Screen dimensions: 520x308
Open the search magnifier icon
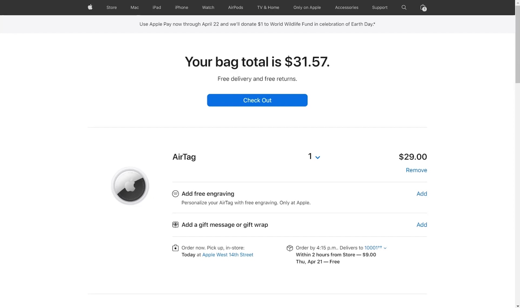pyautogui.click(x=404, y=7)
